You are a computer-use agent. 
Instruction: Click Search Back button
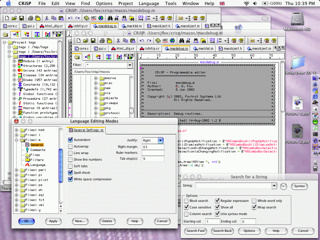pyautogui.click(x=222, y=231)
